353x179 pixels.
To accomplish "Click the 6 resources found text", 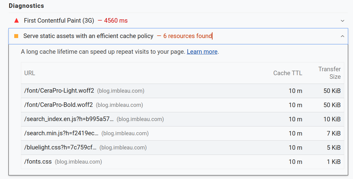I will tap(187, 36).
